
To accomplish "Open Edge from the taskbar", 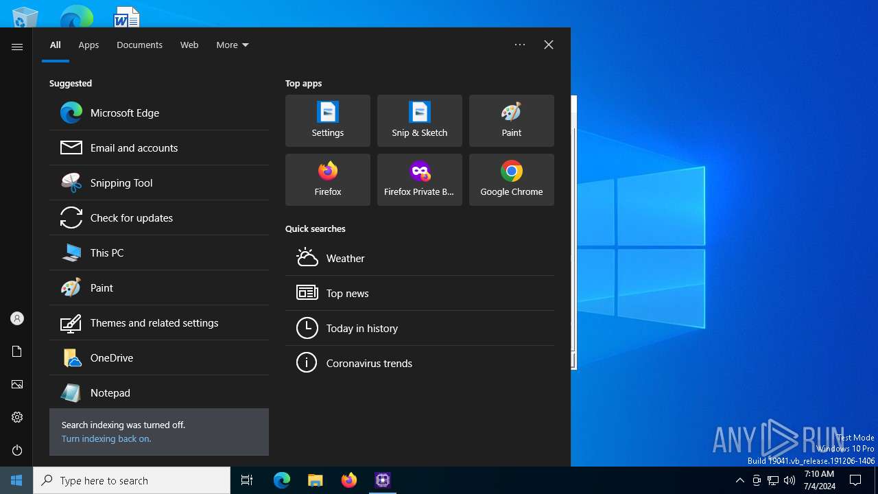I will (x=282, y=480).
